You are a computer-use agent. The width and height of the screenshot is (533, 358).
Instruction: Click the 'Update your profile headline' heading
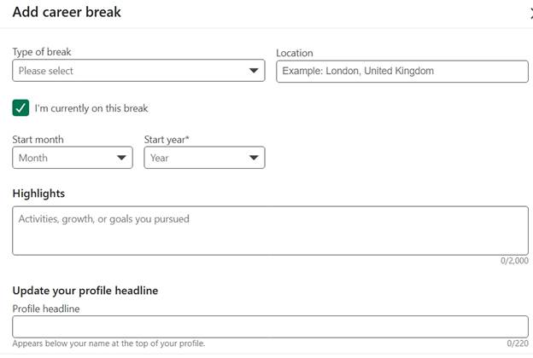pos(85,291)
